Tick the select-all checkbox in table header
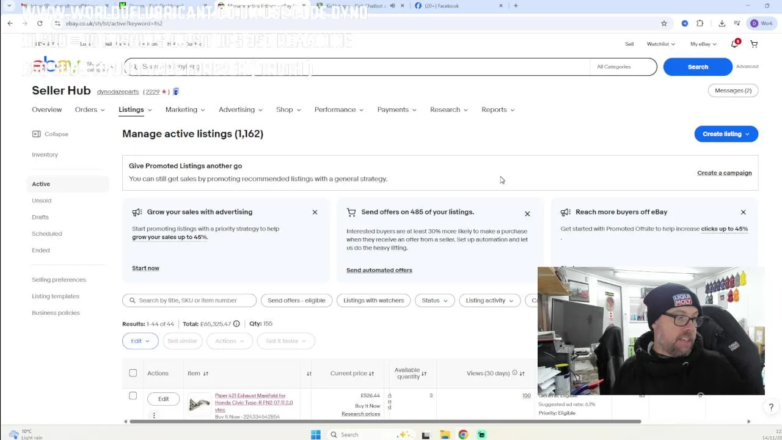Screen dimensions: 782x440 133,373
